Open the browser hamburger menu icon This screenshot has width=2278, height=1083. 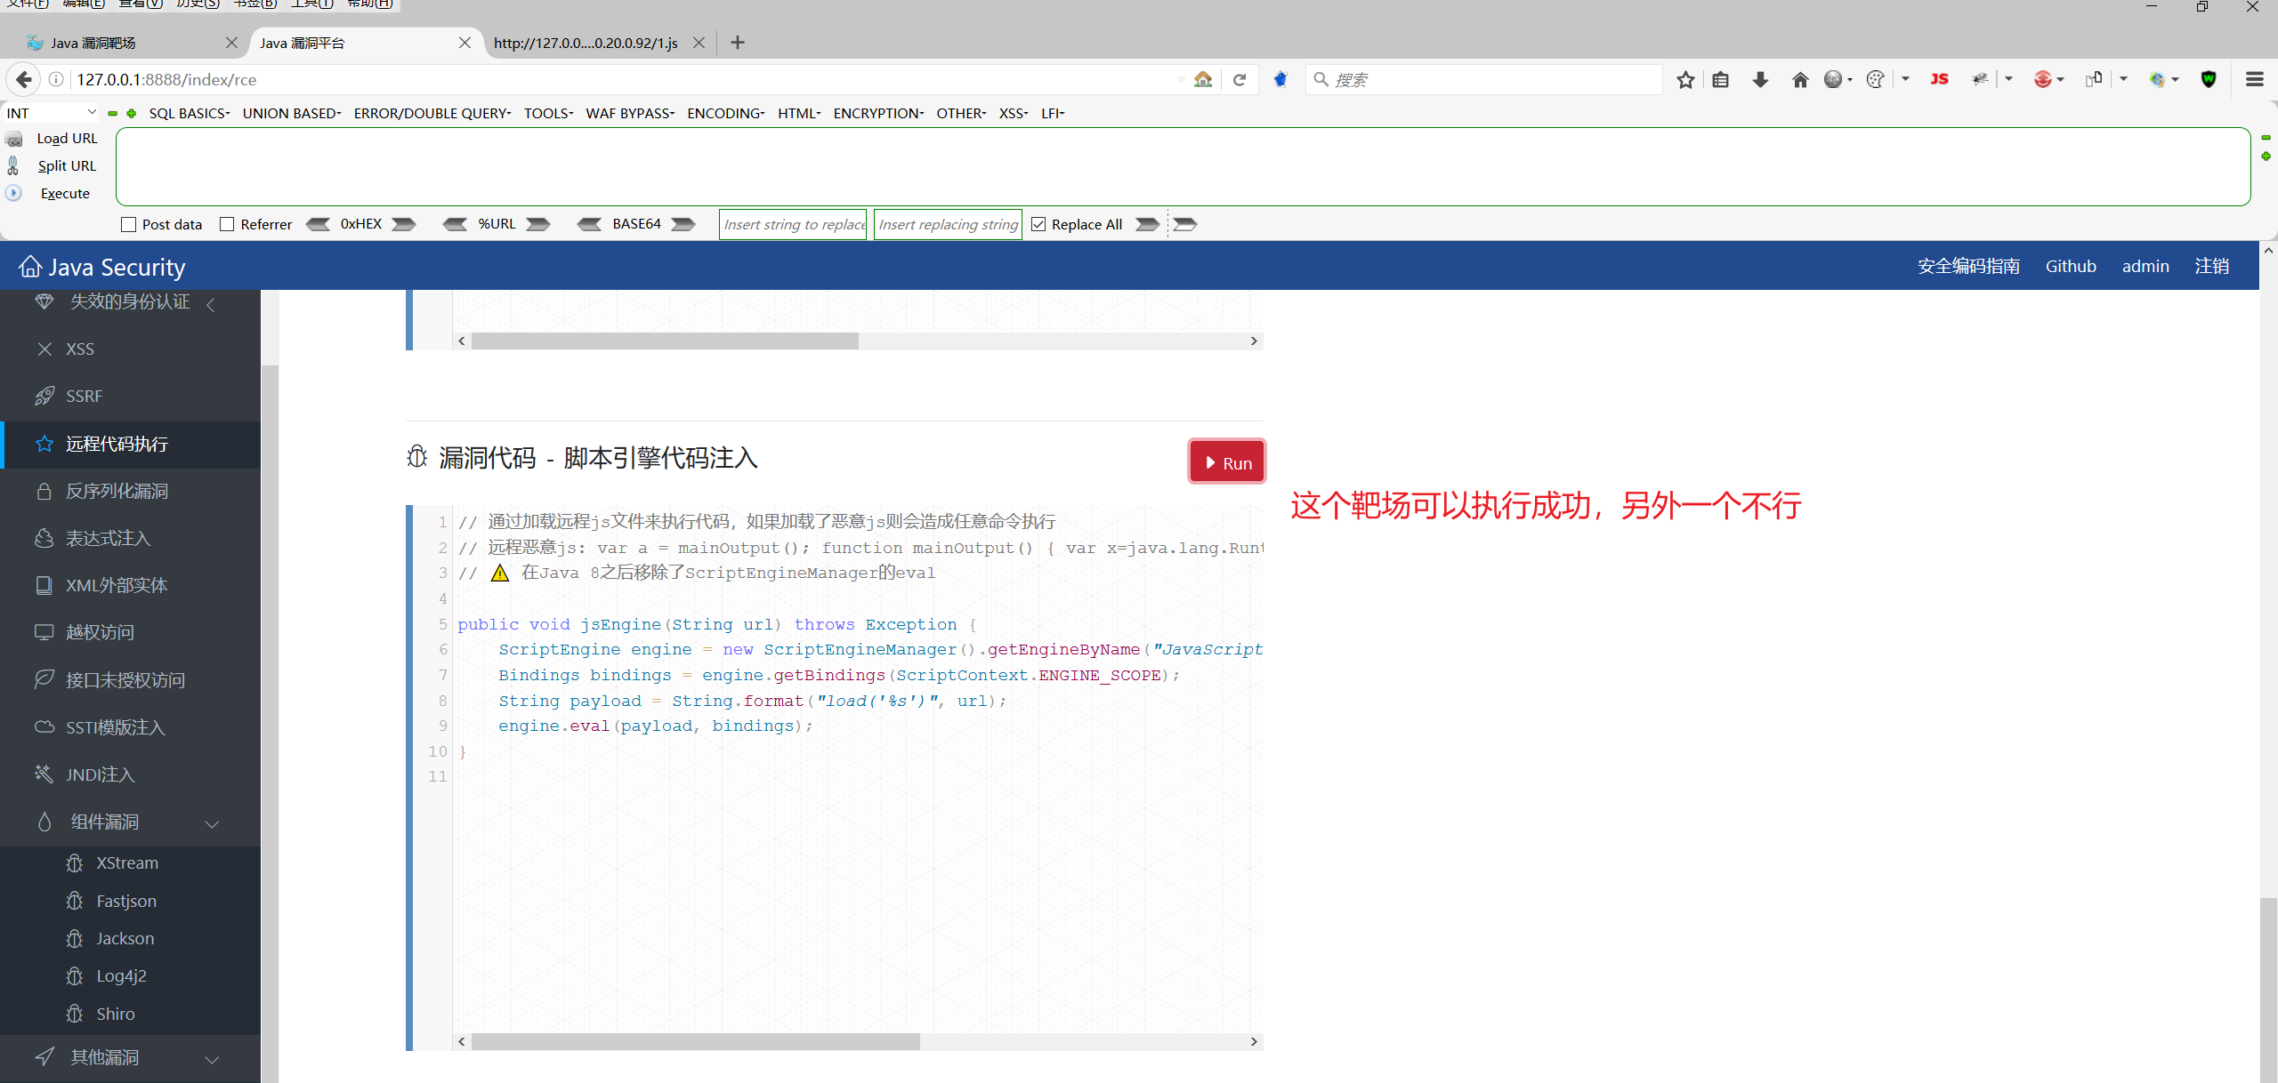pyautogui.click(x=2255, y=80)
